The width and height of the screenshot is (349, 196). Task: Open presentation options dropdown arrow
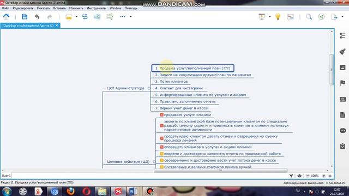tap(269, 17)
